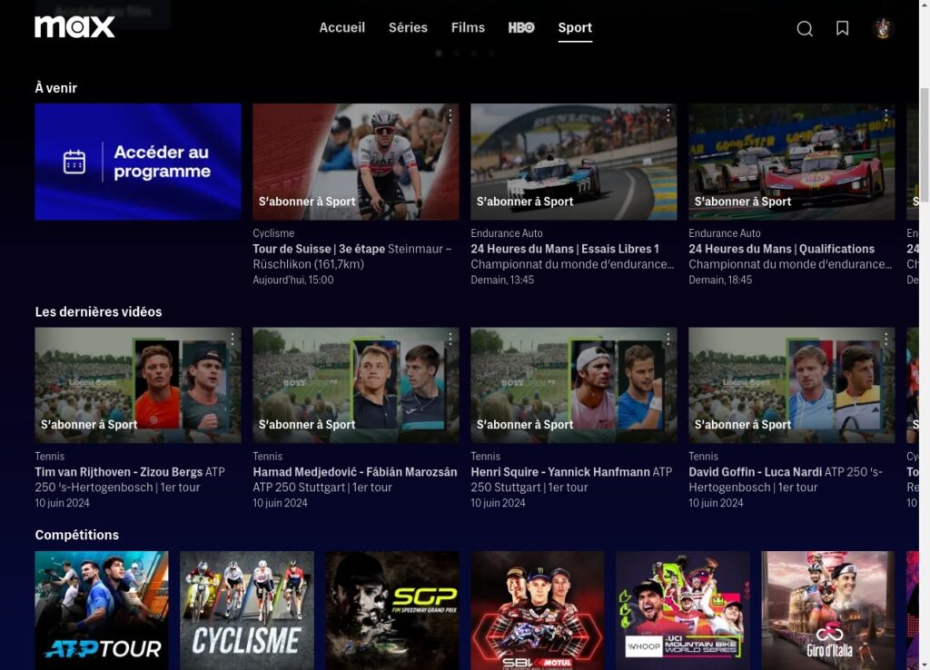The height and width of the screenshot is (670, 930).
Task: Select the HBO navigation item
Action: (x=520, y=27)
